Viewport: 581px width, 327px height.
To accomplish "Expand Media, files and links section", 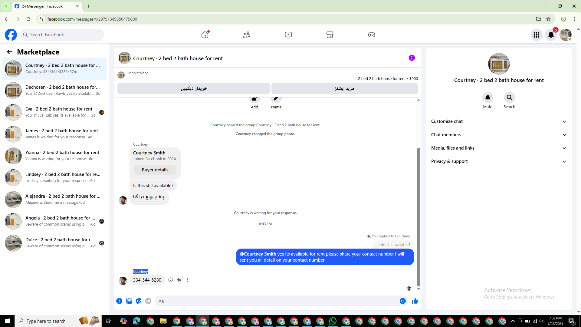I will coord(499,148).
